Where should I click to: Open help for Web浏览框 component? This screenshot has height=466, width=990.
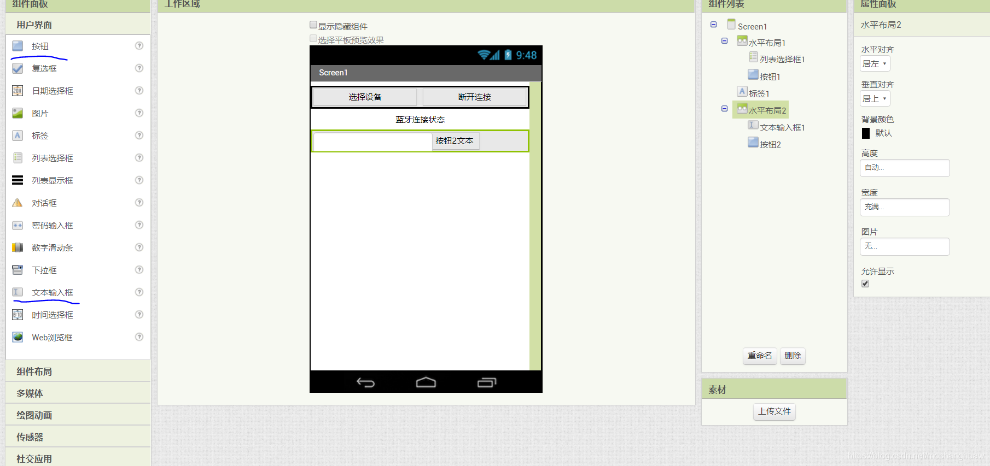(139, 337)
